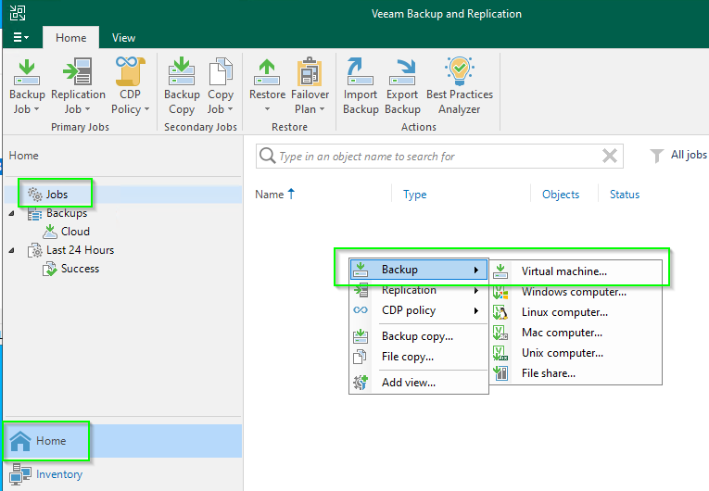
Task: Click the CDP Policy ribbon icon
Action: click(x=131, y=71)
